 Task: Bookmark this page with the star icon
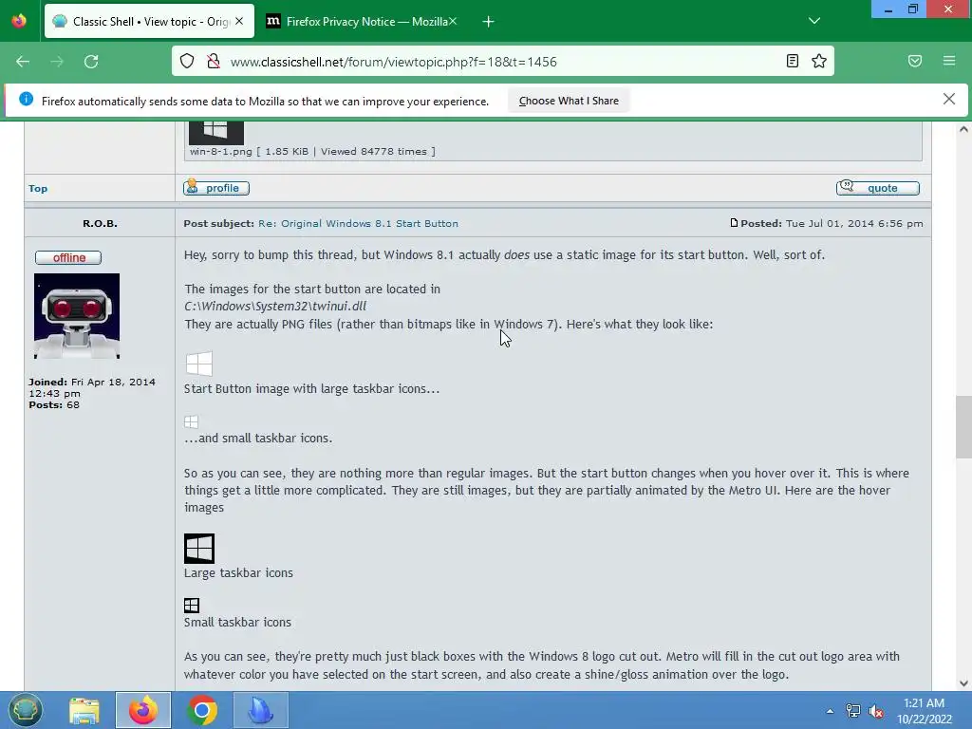point(819,61)
